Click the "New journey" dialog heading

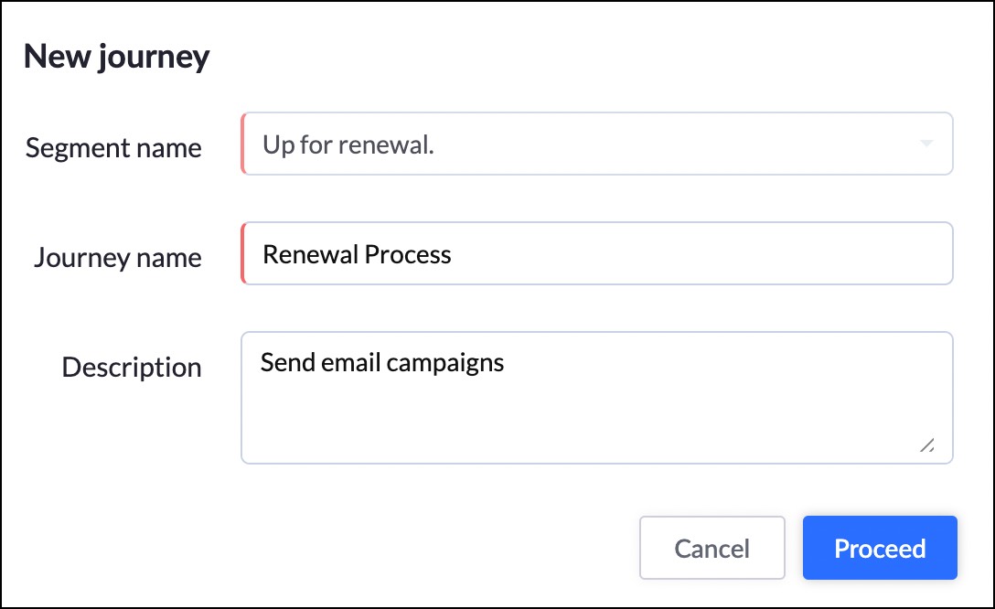pyautogui.click(x=116, y=57)
